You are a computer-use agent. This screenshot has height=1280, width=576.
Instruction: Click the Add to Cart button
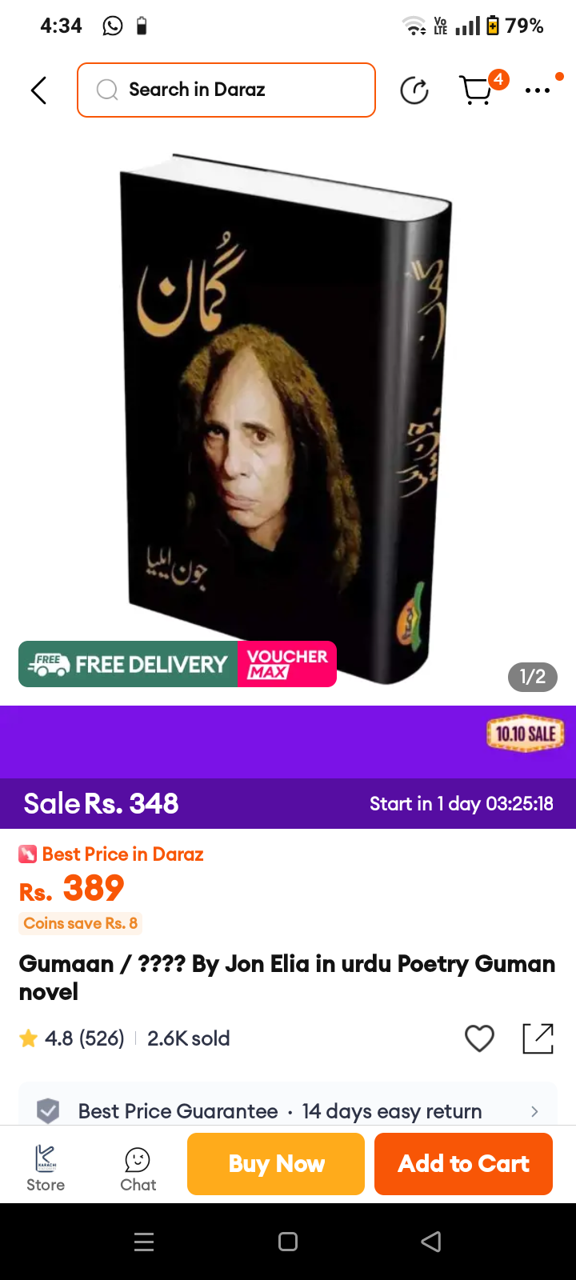463,1164
